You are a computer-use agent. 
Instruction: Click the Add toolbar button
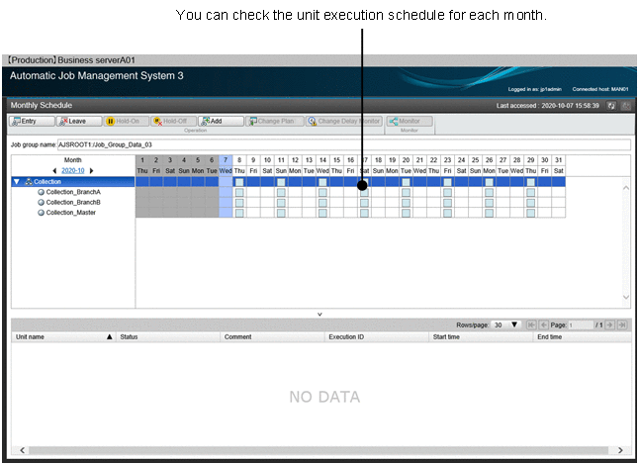point(221,122)
